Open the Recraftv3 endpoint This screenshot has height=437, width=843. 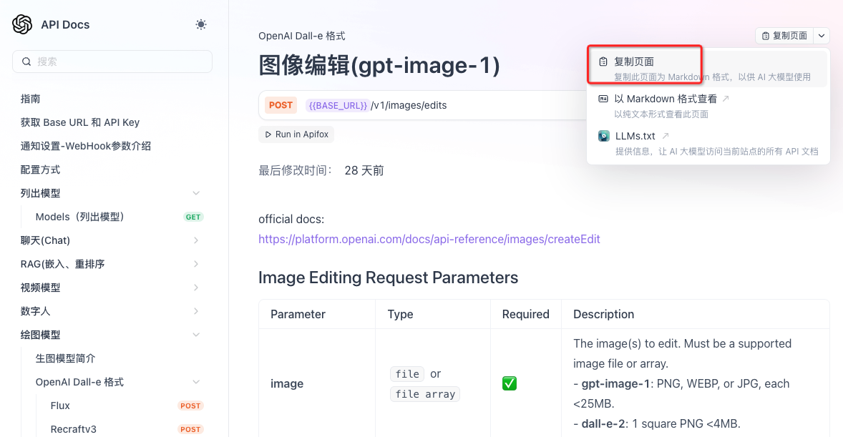(x=74, y=429)
